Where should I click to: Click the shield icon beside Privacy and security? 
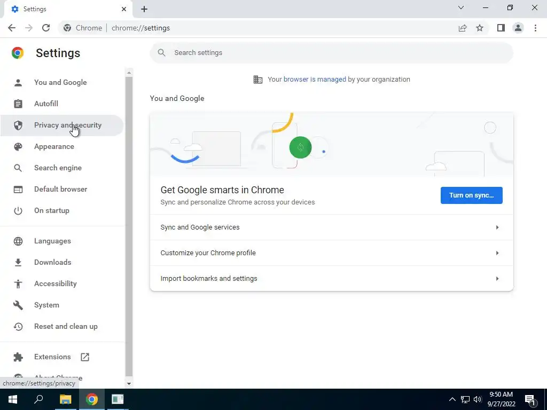click(x=18, y=125)
